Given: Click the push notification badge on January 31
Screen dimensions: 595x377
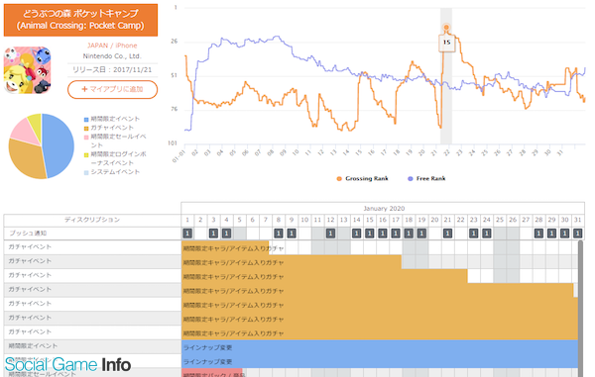Looking at the screenshot, I should 577,234.
